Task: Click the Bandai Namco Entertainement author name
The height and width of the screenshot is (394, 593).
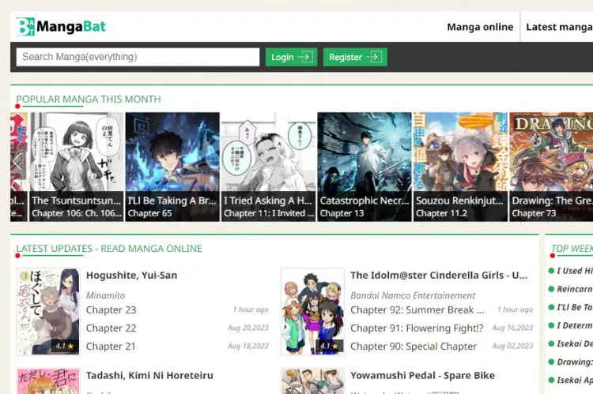Action: click(413, 295)
